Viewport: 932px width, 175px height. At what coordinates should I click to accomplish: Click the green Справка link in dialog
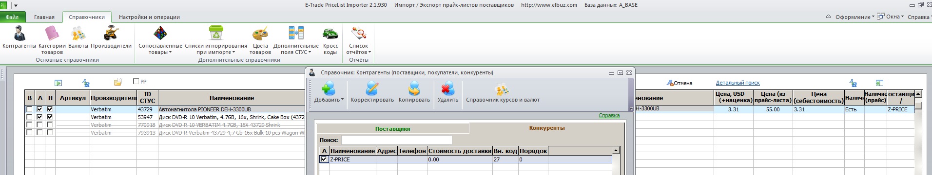click(609, 116)
